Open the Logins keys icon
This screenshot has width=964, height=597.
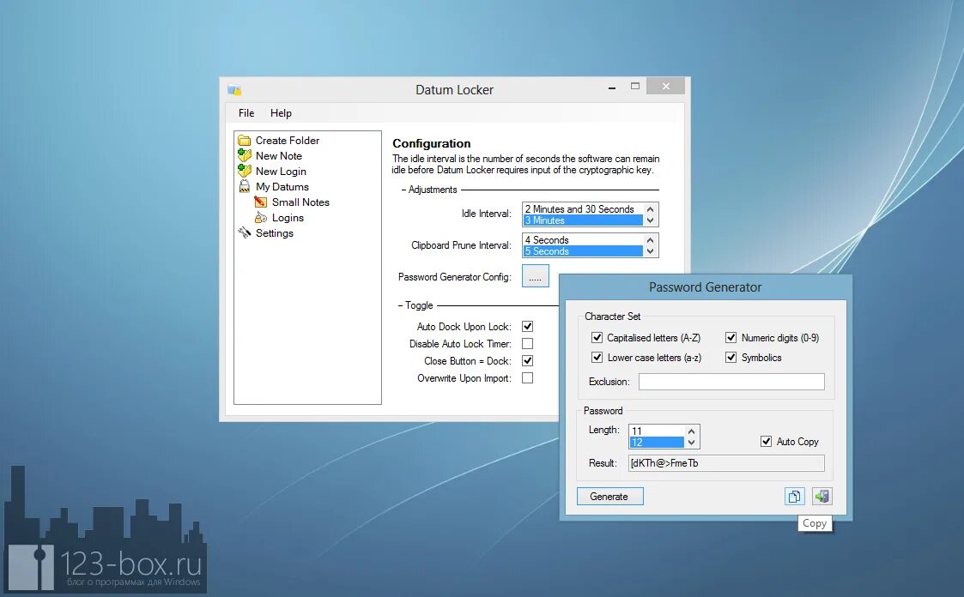pos(261,217)
